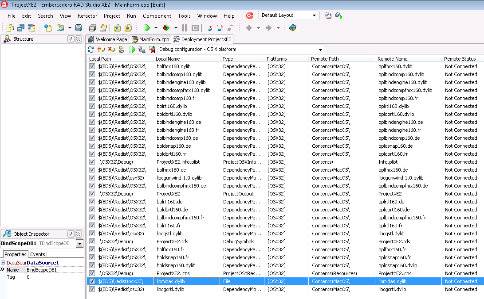Open the Default Layout dropdown

click(314, 15)
